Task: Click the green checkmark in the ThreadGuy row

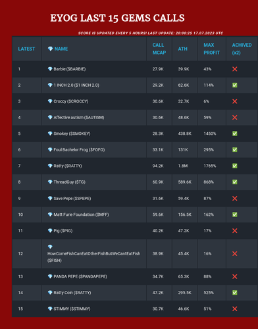Action: coord(234,182)
